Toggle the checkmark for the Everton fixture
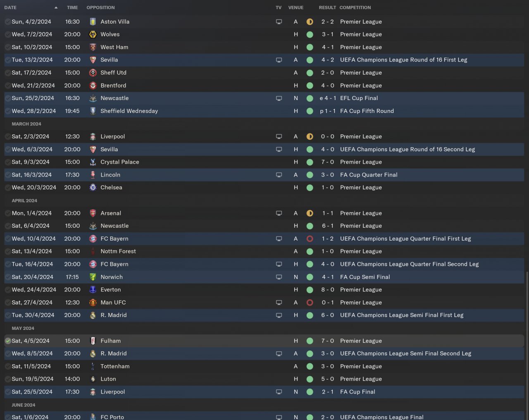The image size is (529, 420). point(8,290)
